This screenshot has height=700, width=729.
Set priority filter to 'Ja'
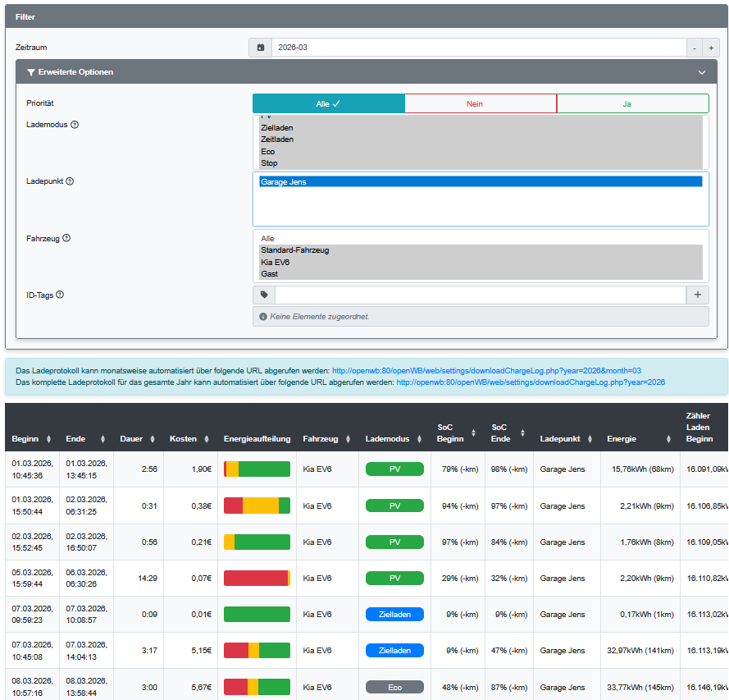[632, 103]
